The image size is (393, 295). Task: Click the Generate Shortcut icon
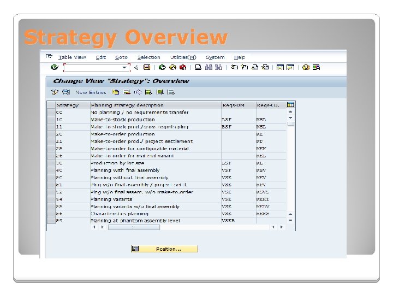(x=290, y=67)
